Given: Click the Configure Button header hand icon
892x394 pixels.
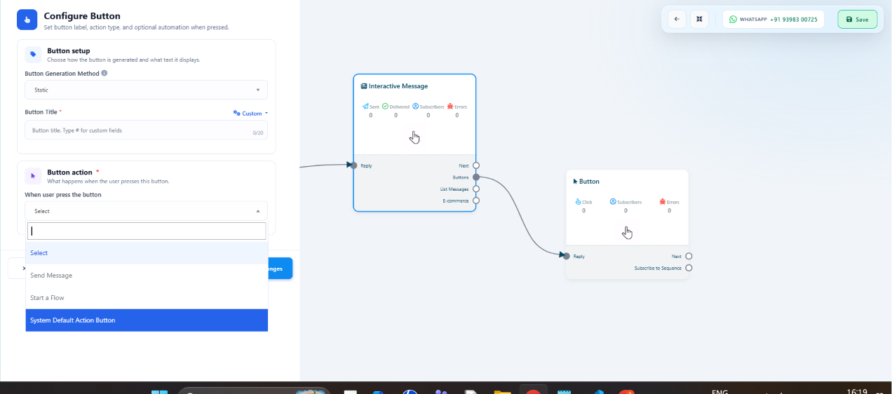Looking at the screenshot, I should click(x=27, y=20).
